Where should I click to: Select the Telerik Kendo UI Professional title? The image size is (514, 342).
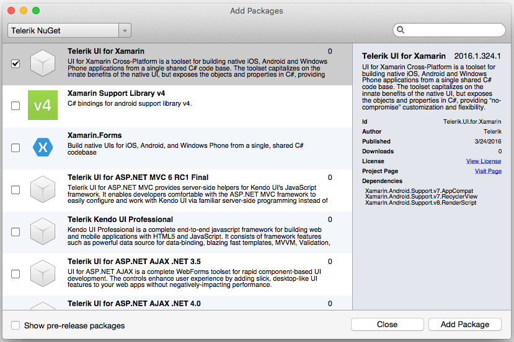pyautogui.click(x=120, y=220)
